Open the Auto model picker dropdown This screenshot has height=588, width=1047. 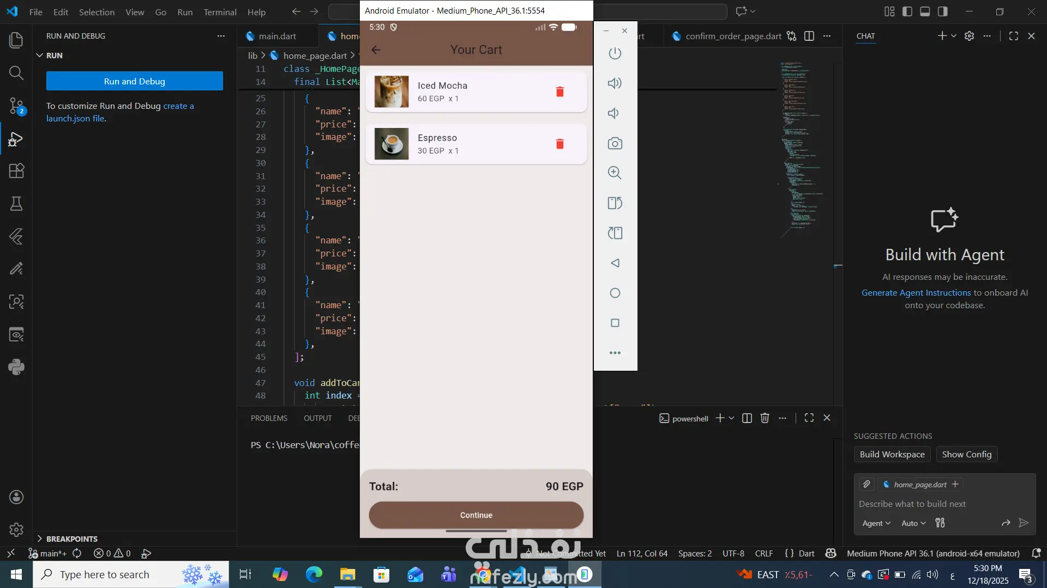click(913, 523)
